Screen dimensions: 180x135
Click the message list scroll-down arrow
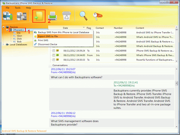point(177,61)
